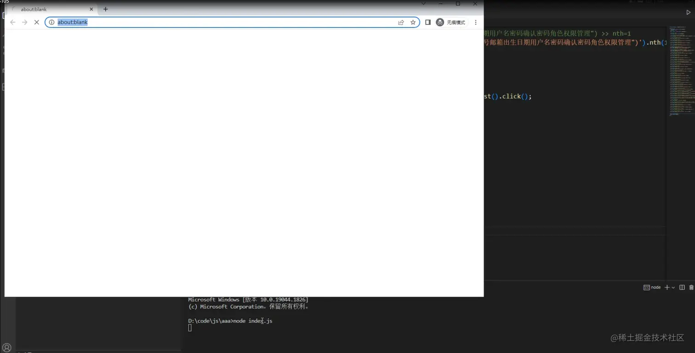
Task: Minimize the browser window
Action: [x=441, y=4]
